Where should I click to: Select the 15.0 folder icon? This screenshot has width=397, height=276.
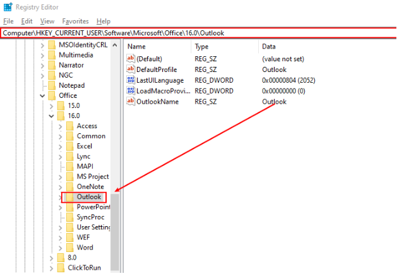pyautogui.click(x=61, y=105)
